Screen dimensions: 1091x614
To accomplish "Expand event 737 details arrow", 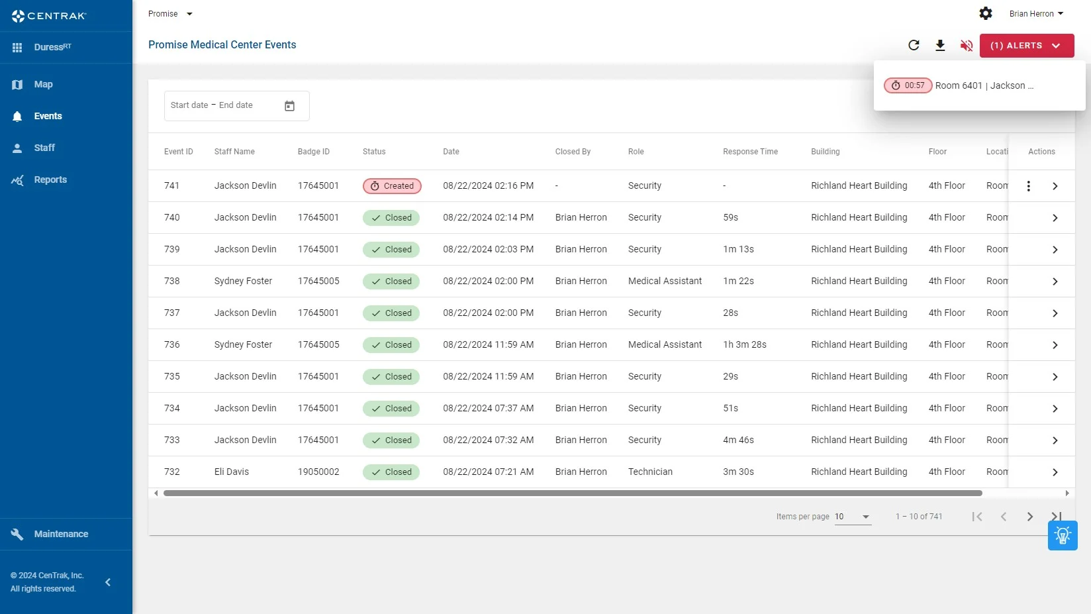I will [1055, 313].
